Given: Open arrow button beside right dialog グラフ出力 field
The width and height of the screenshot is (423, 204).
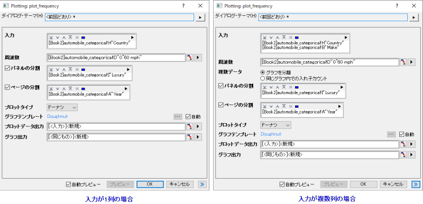Looking at the screenshot, I should pos(411,155).
